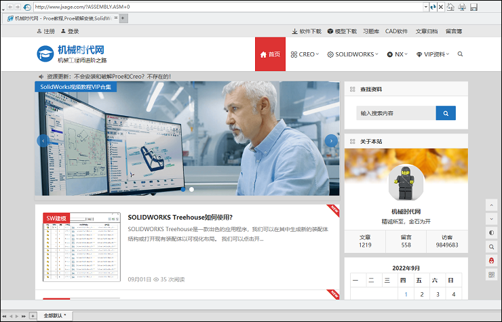
Task: Click the SW建模 red category tag
Action: click(x=56, y=218)
